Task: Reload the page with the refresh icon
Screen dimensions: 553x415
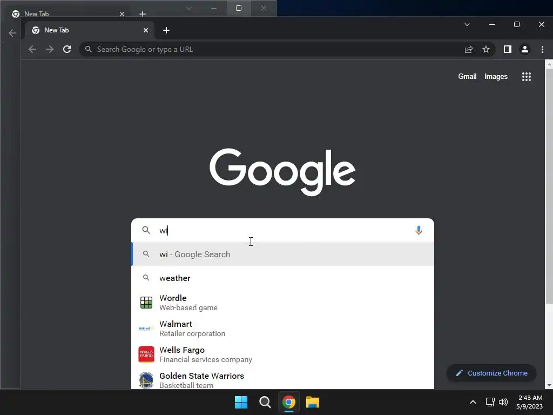Action: [x=67, y=49]
